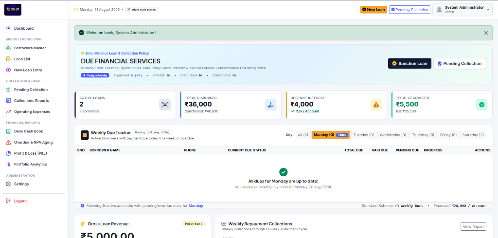Select the Saturday (2) day filter
This screenshot has height=238, width=498.
tap(473, 135)
